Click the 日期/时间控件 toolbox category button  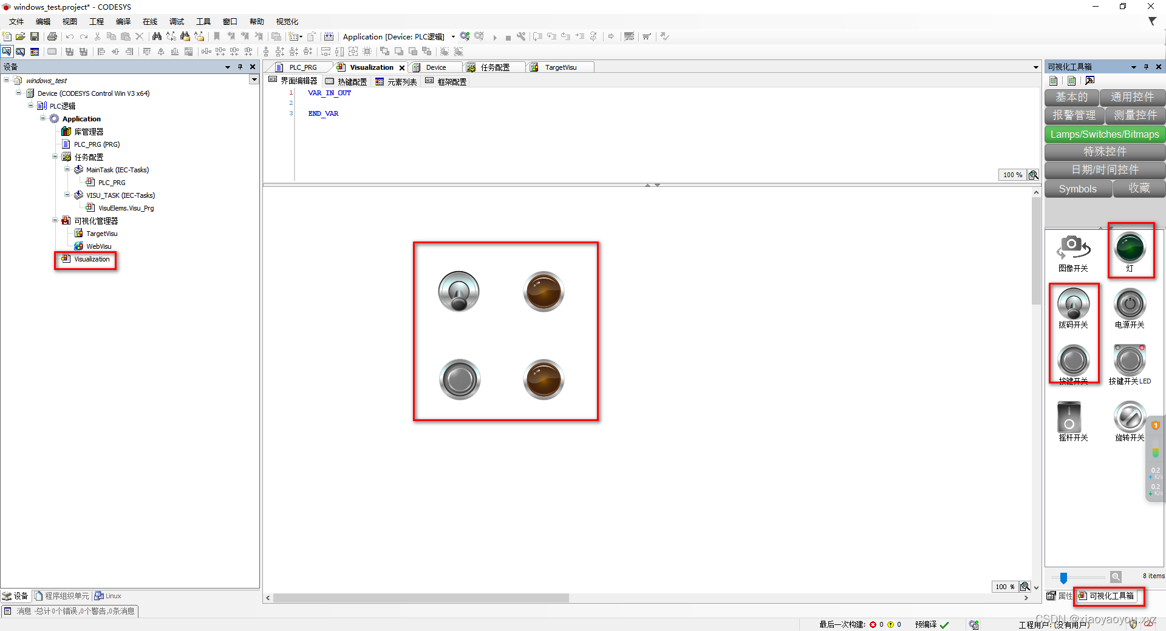[1105, 170]
